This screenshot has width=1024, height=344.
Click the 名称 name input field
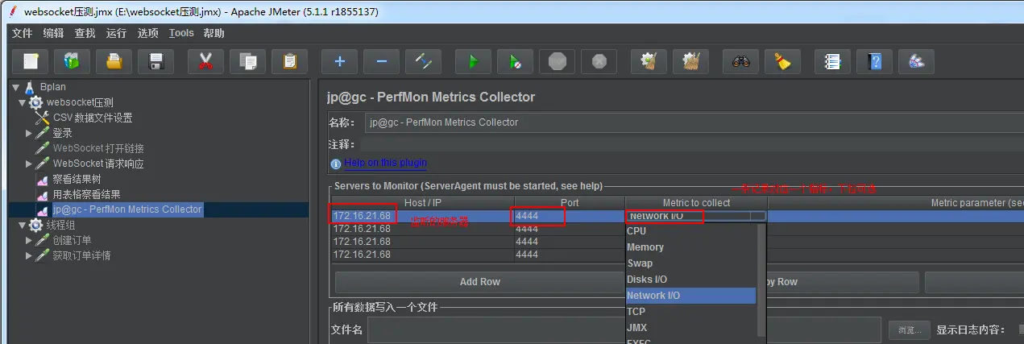tap(693, 122)
